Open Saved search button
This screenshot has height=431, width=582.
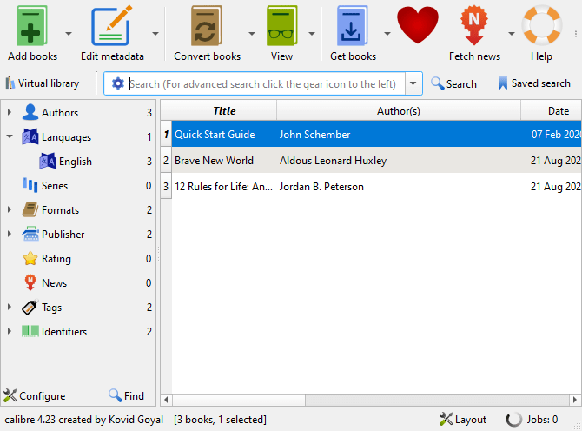click(x=533, y=83)
